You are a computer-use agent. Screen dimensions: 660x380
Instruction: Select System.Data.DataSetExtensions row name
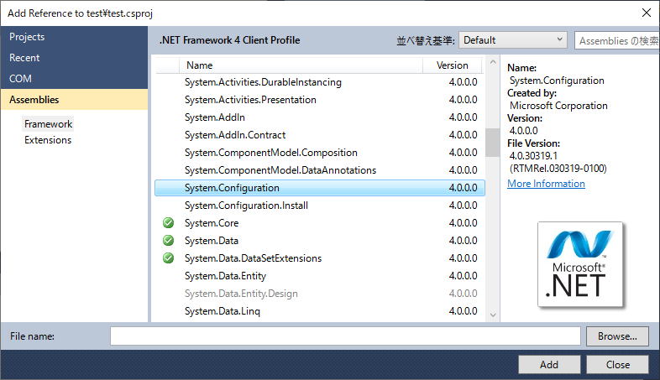253,258
